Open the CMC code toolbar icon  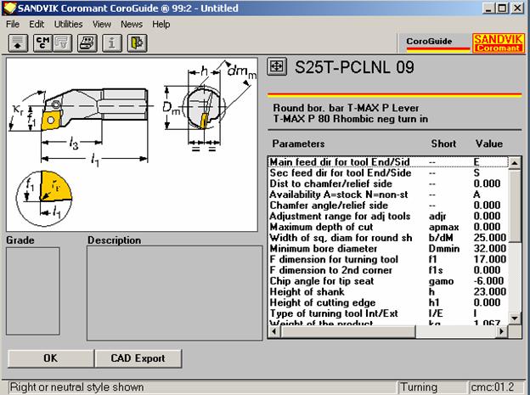pyautogui.click(x=43, y=43)
